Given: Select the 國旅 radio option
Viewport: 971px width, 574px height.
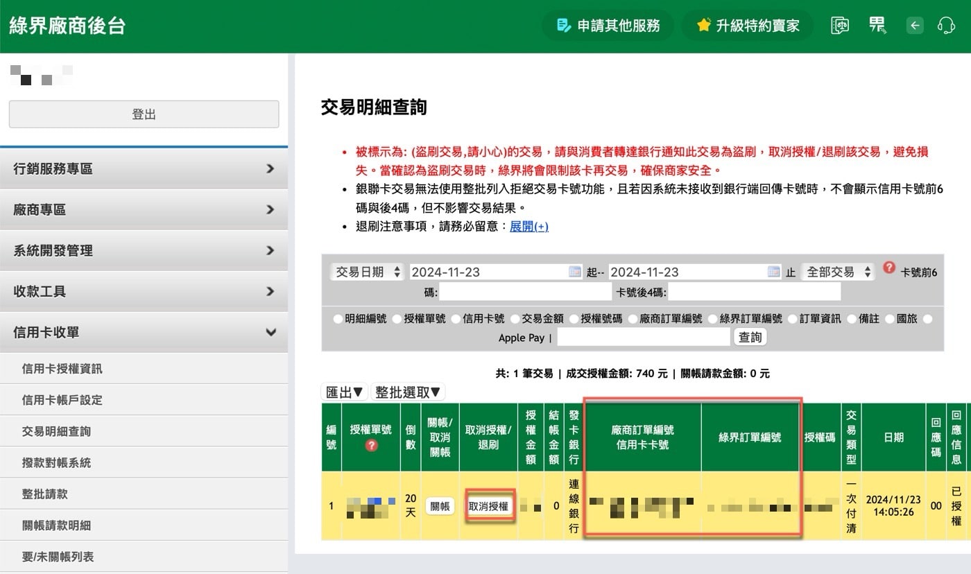Looking at the screenshot, I should (889, 319).
